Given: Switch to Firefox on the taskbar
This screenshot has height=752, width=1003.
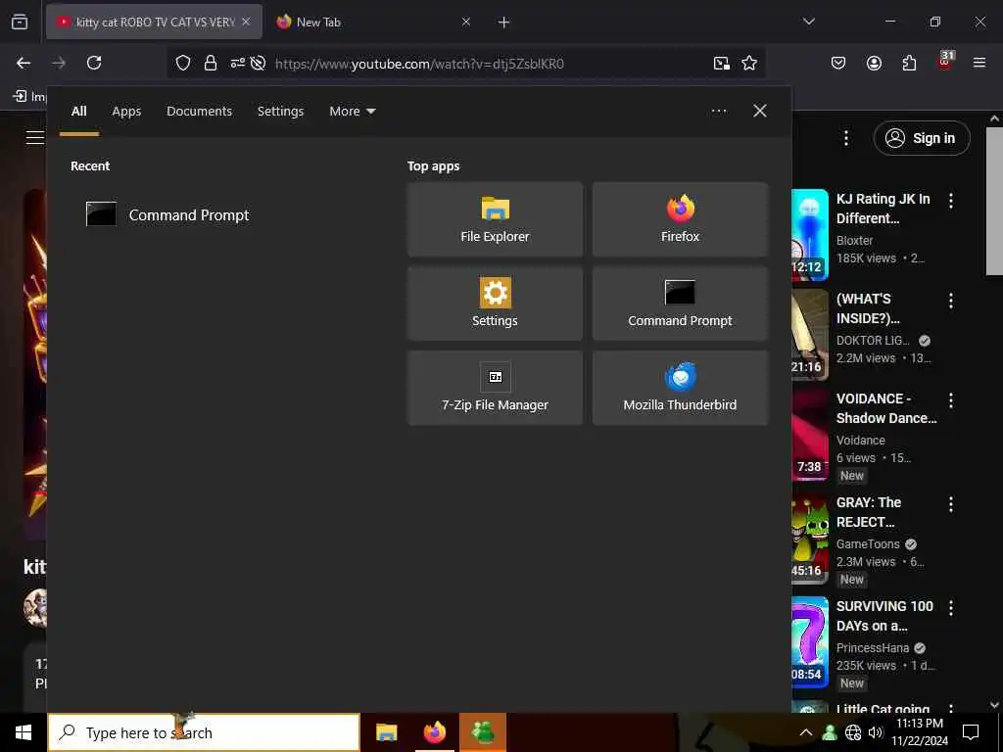Looking at the screenshot, I should tap(434, 732).
